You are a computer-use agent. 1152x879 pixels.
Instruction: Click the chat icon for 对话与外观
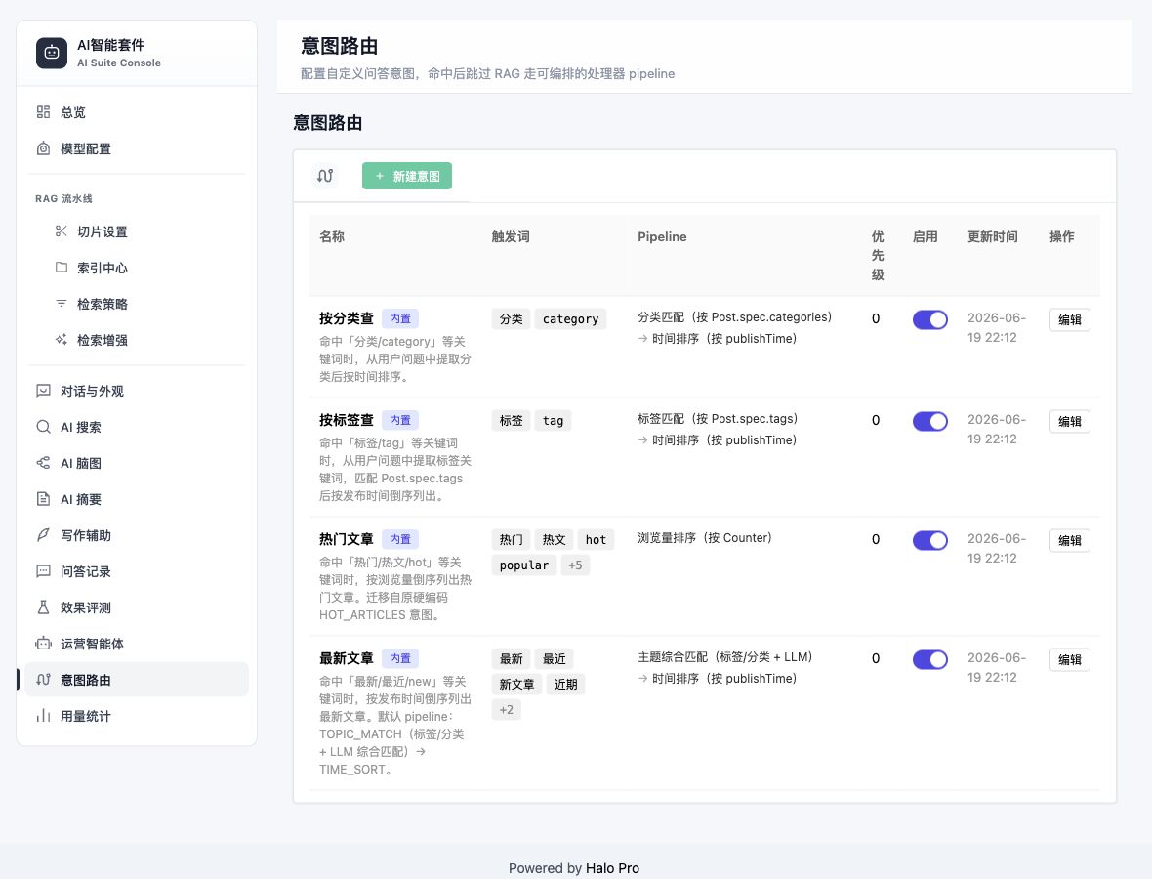tap(43, 391)
